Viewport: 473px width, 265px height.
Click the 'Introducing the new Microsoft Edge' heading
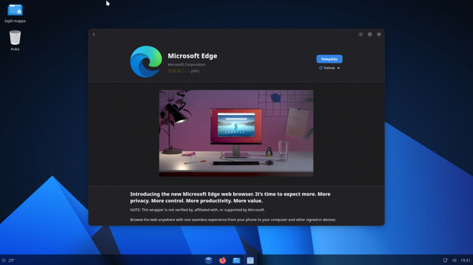point(230,197)
